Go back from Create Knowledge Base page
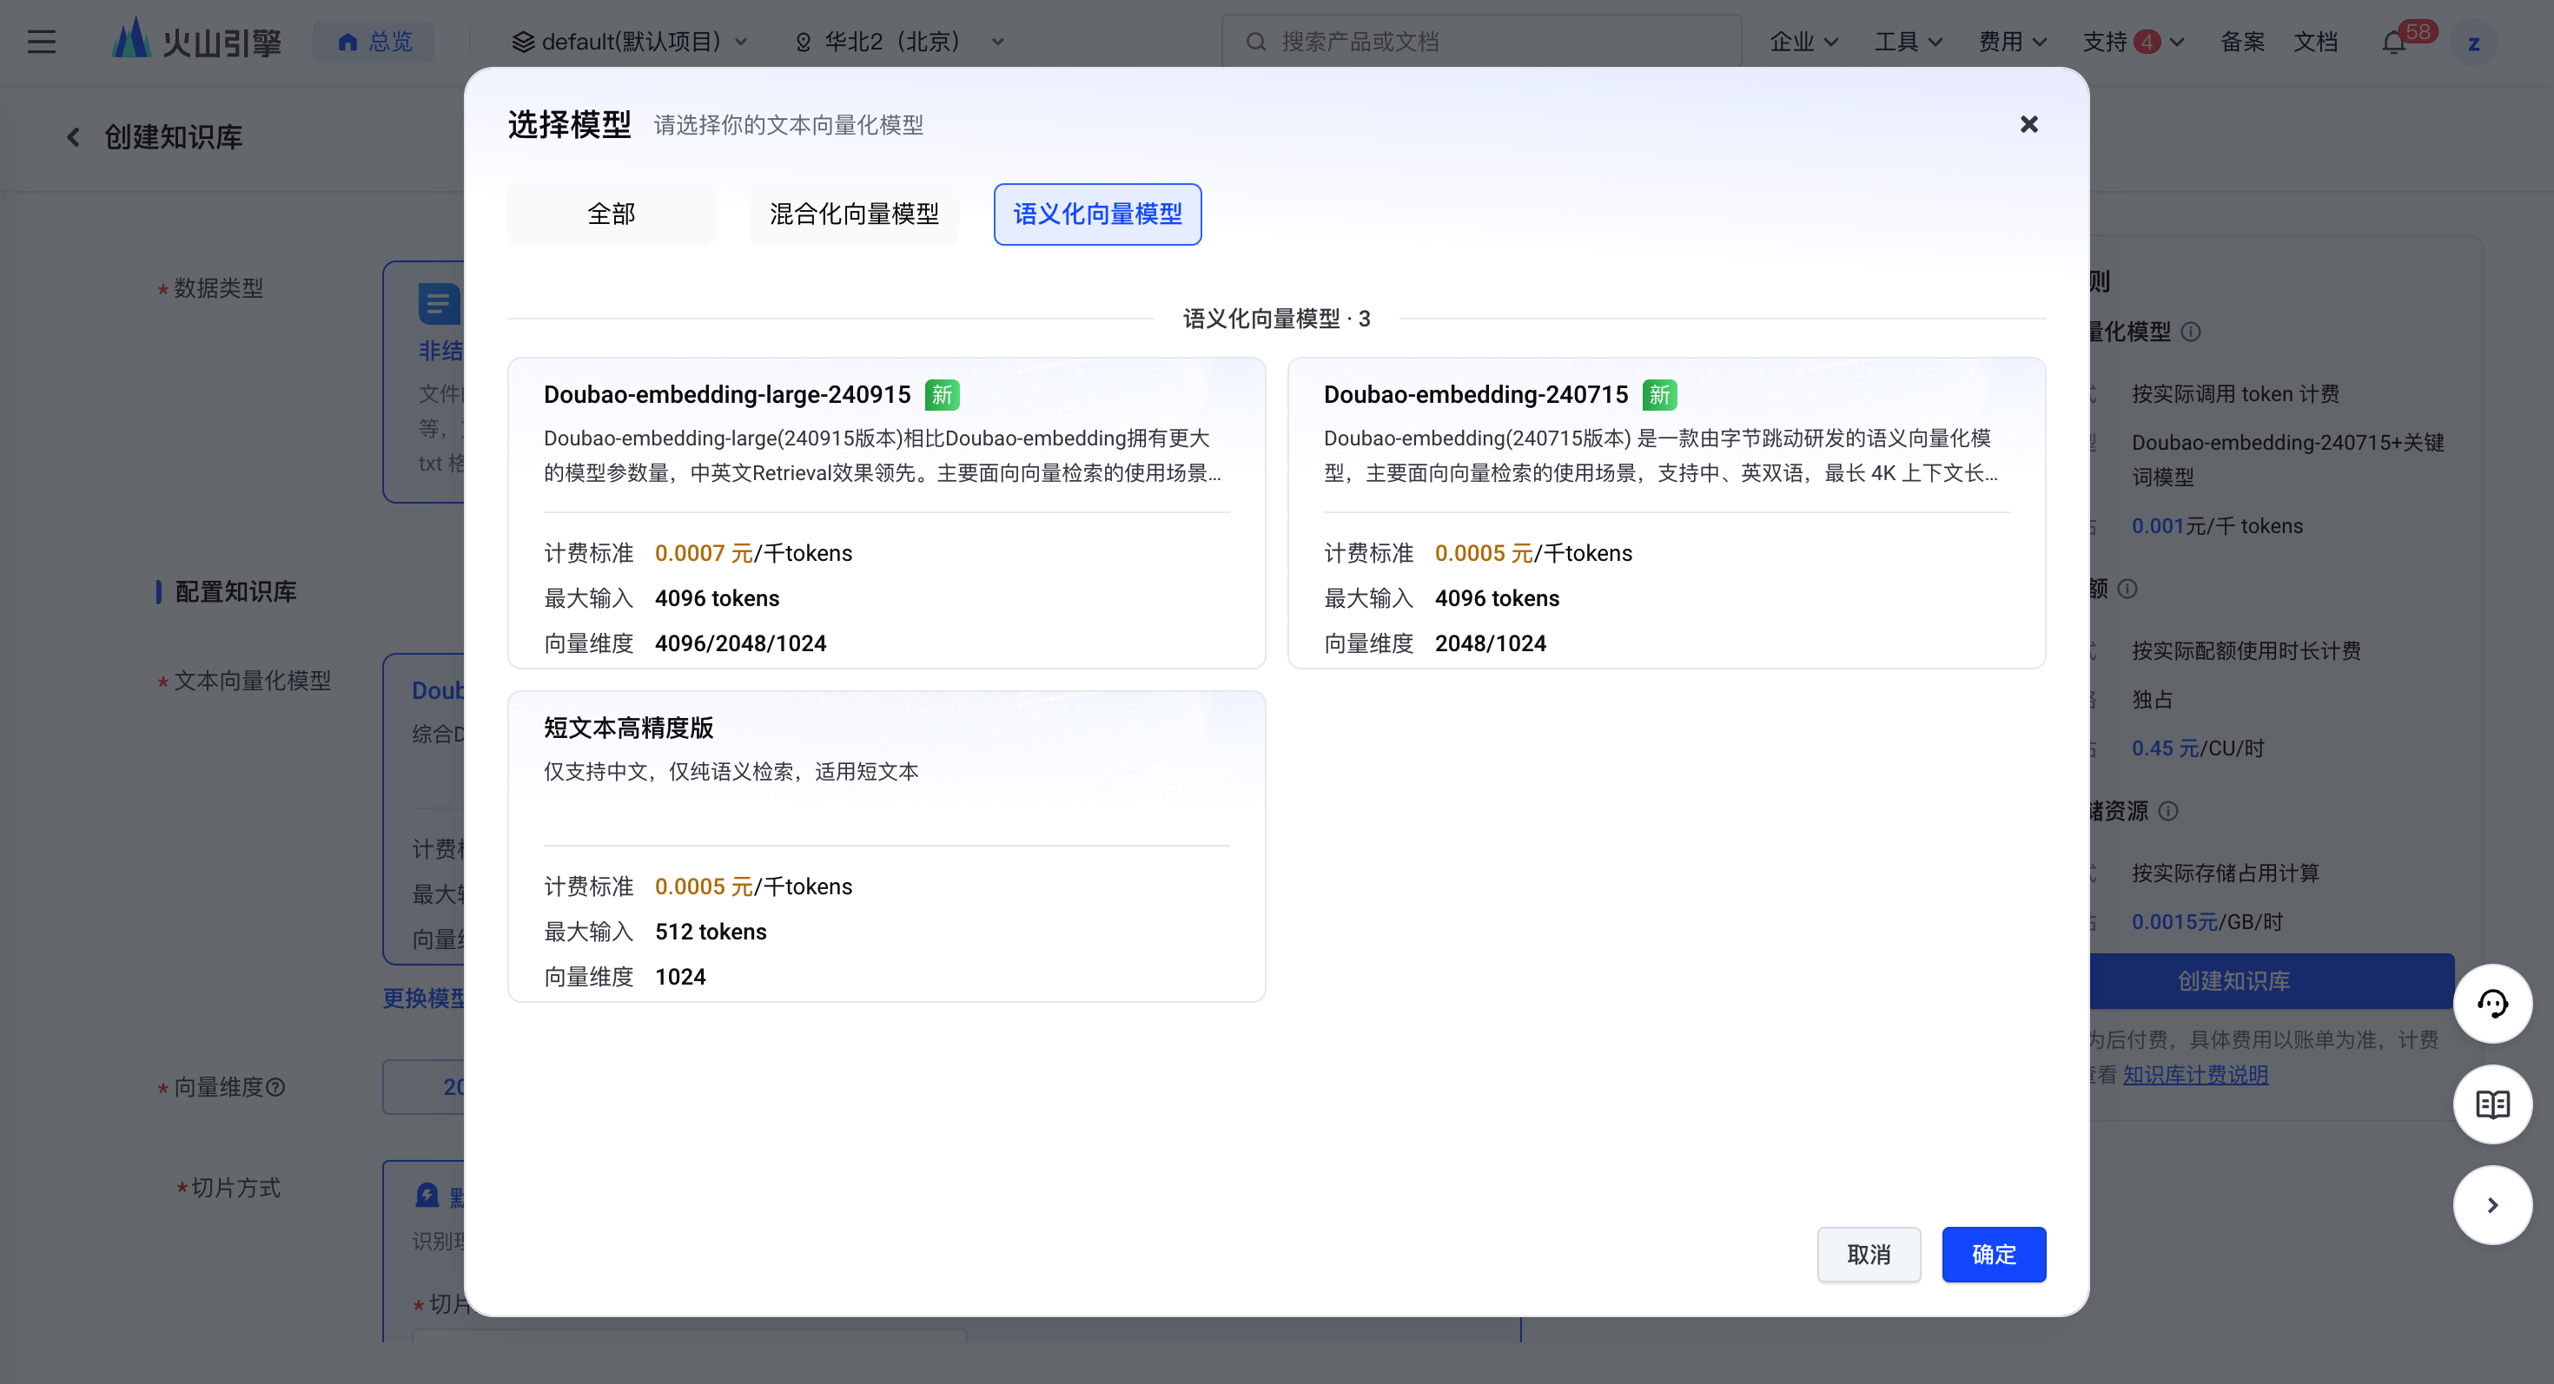Viewport: 2554px width, 1384px height. tap(72, 136)
